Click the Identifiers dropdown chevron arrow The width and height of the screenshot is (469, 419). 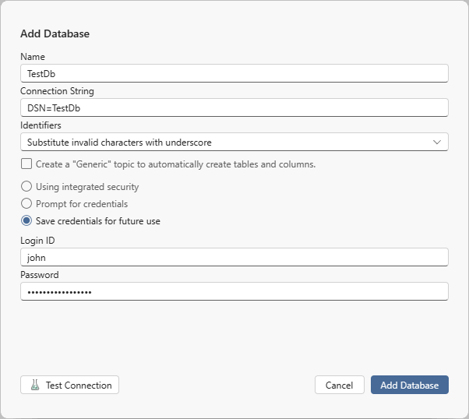pyautogui.click(x=437, y=142)
